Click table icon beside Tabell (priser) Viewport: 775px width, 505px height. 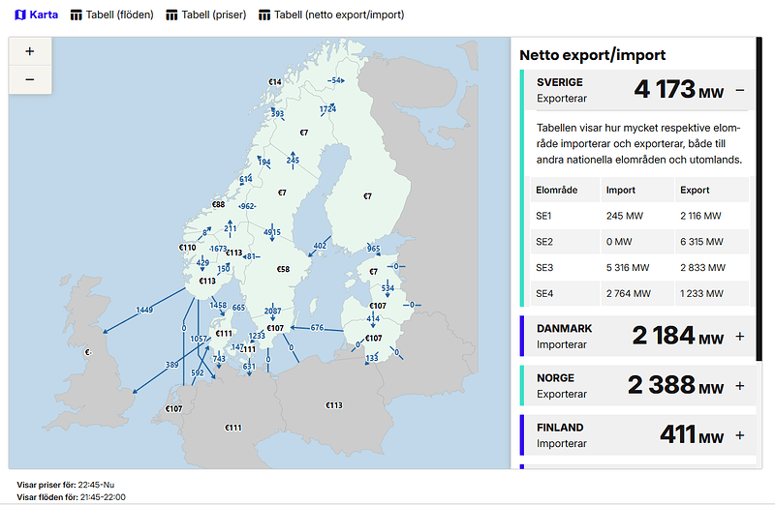click(171, 15)
